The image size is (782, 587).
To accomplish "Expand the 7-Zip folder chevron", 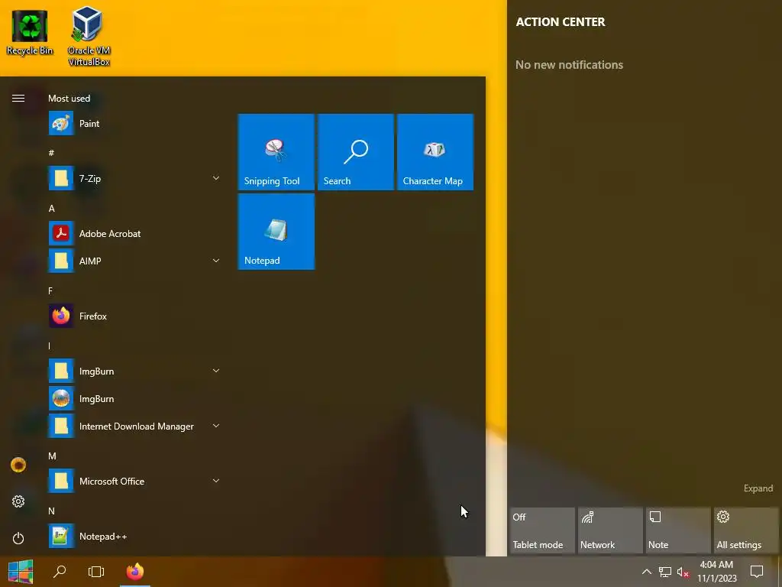I will coord(216,178).
